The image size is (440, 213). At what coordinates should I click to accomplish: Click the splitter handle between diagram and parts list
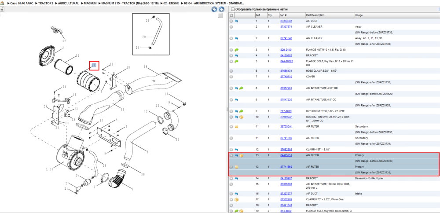(227, 109)
